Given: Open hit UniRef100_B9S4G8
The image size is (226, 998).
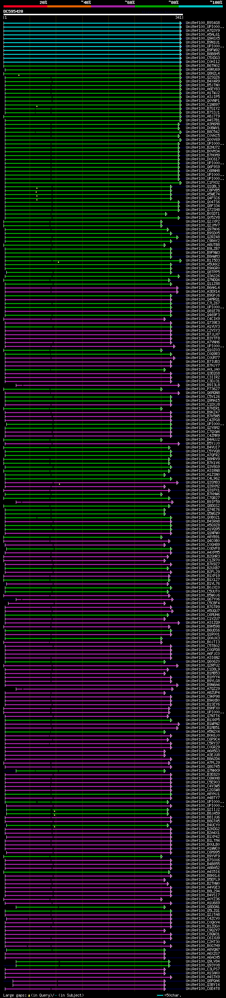Looking at the screenshot, I should (x=202, y=23).
